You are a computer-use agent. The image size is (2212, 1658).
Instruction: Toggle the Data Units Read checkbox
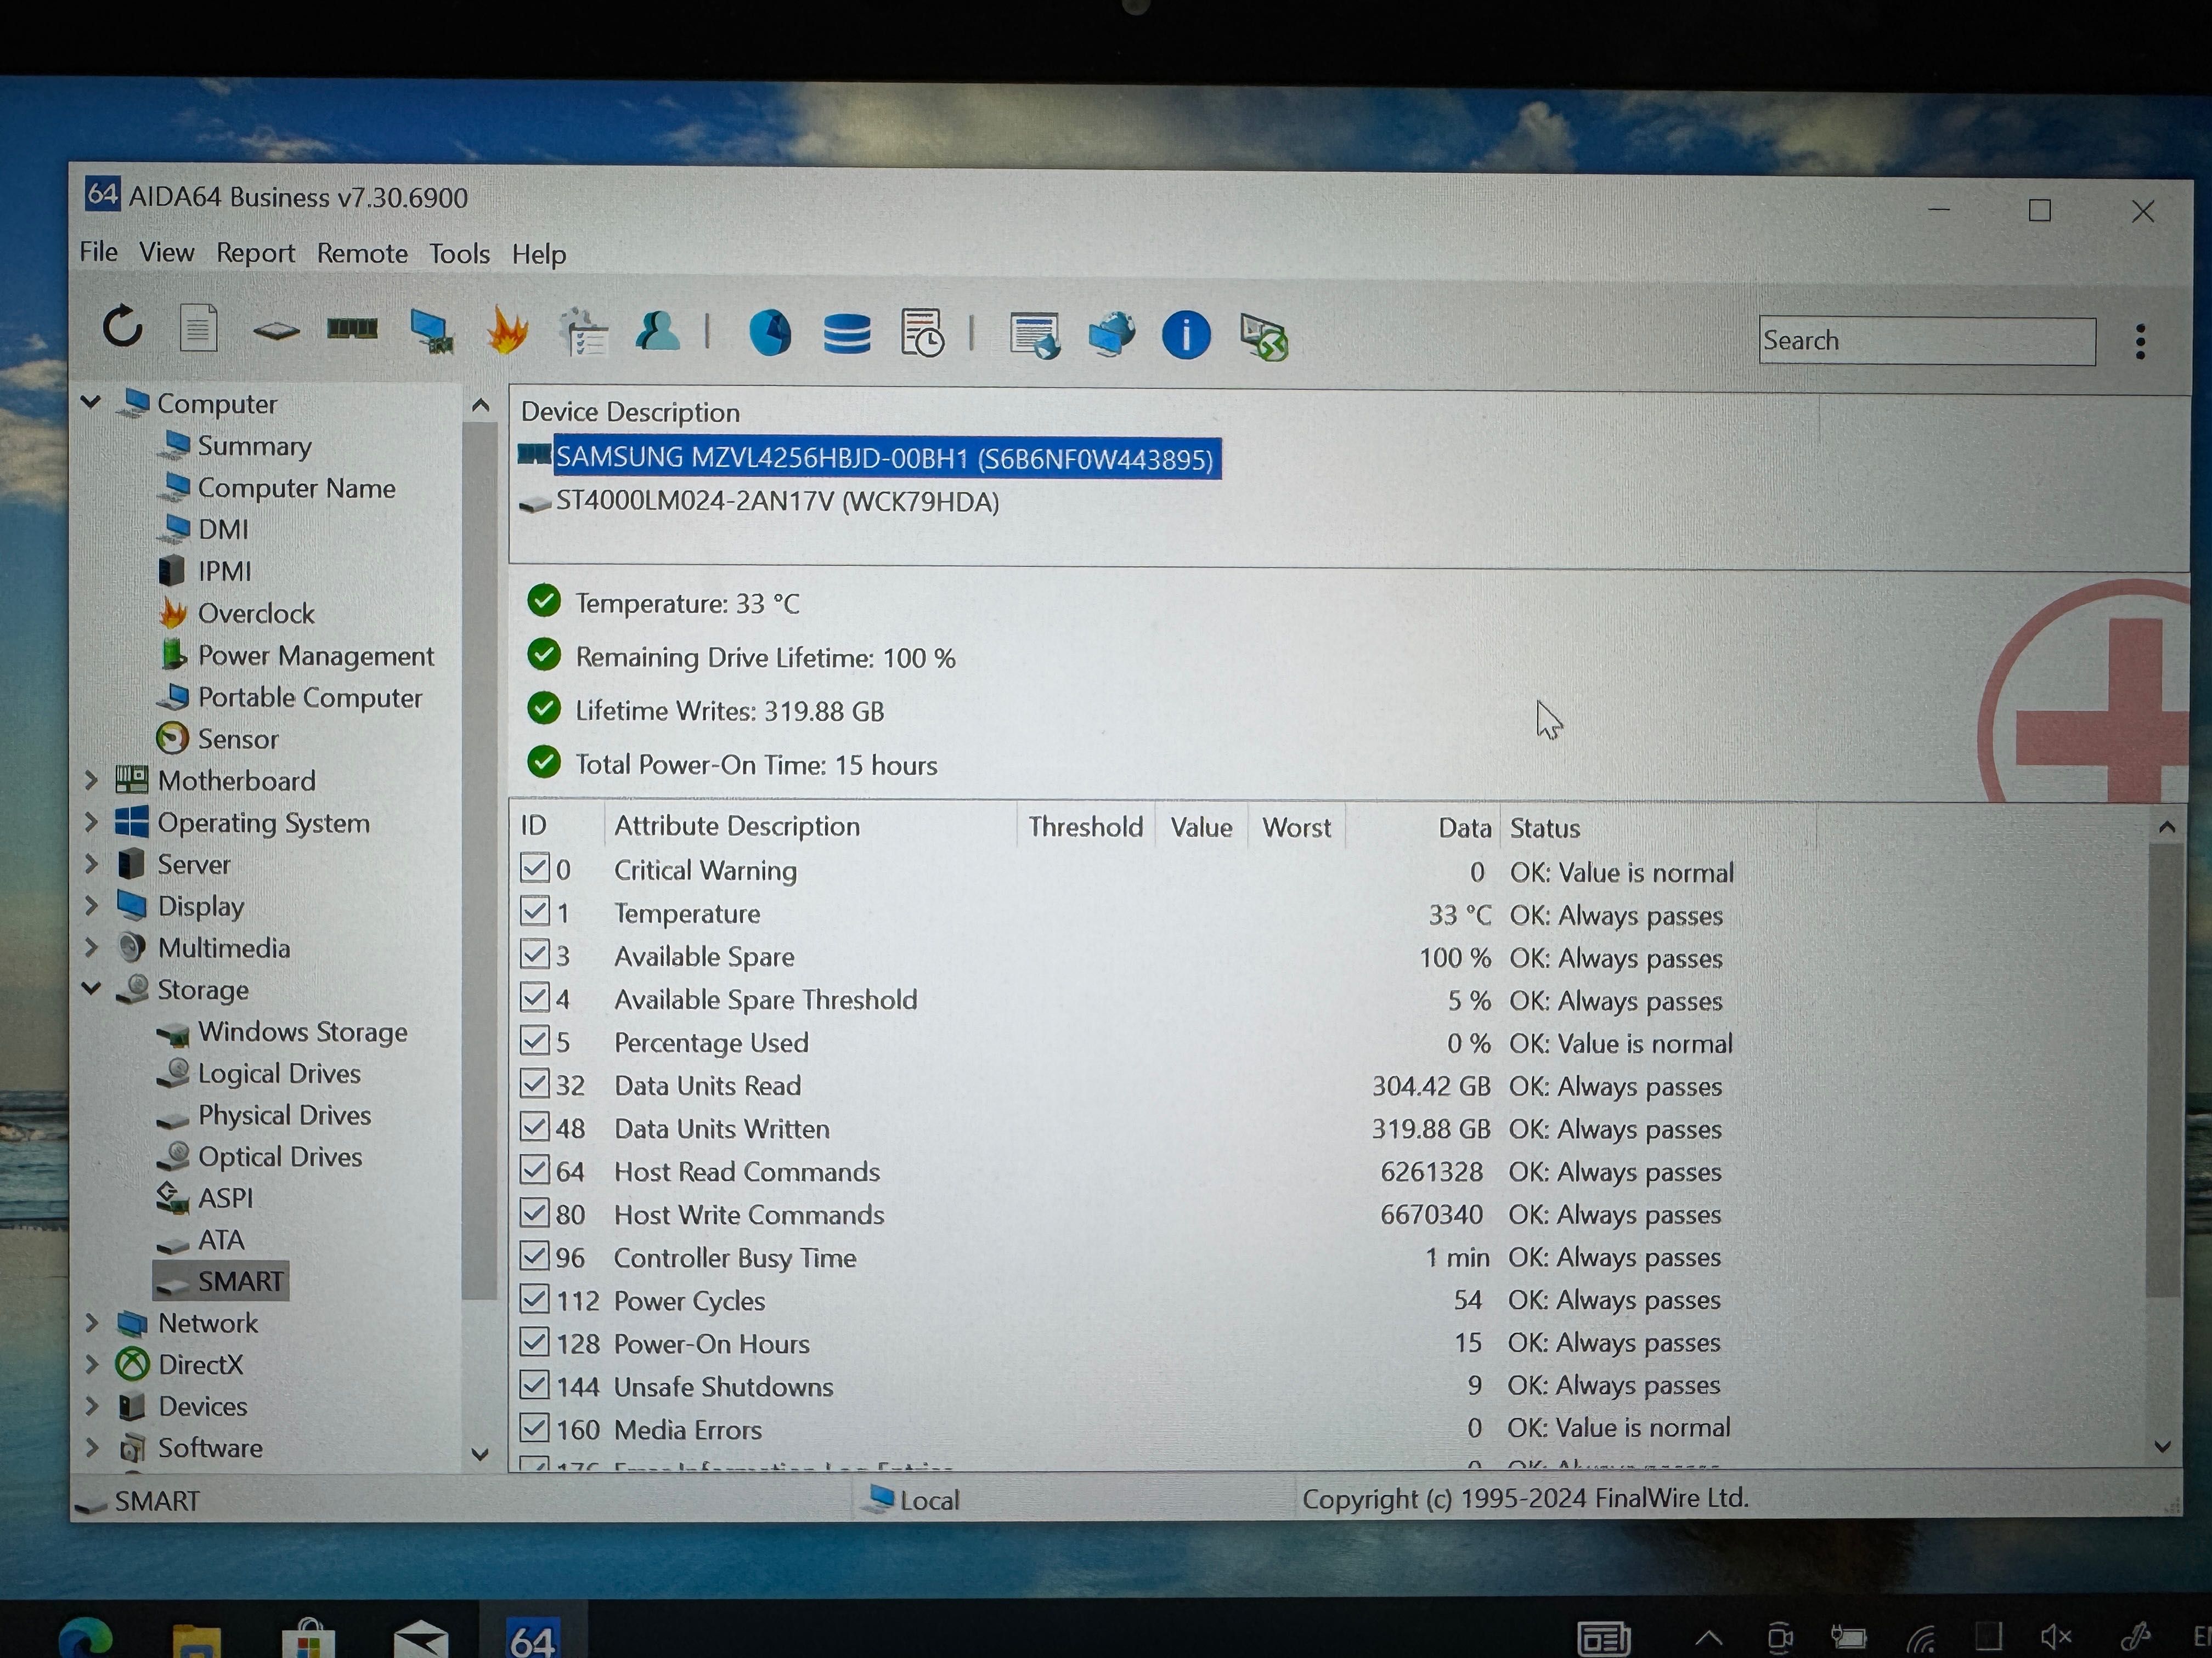click(535, 1083)
